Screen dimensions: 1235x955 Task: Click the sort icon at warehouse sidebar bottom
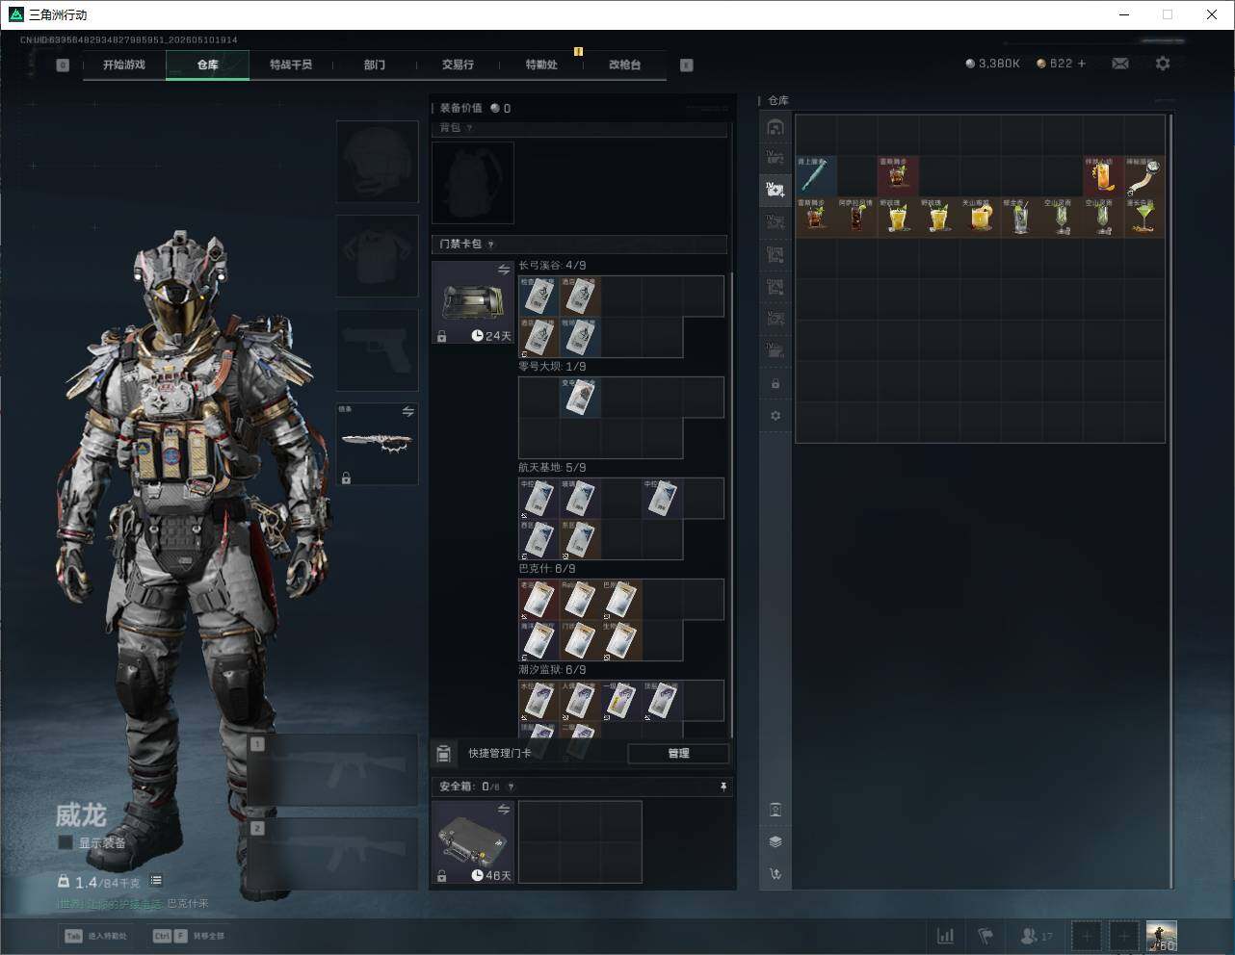(x=775, y=874)
